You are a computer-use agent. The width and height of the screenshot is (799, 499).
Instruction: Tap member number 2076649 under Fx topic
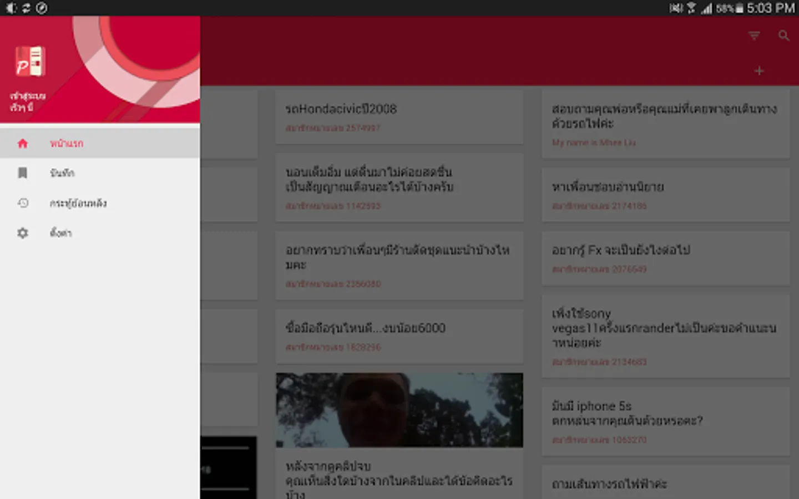pos(599,269)
